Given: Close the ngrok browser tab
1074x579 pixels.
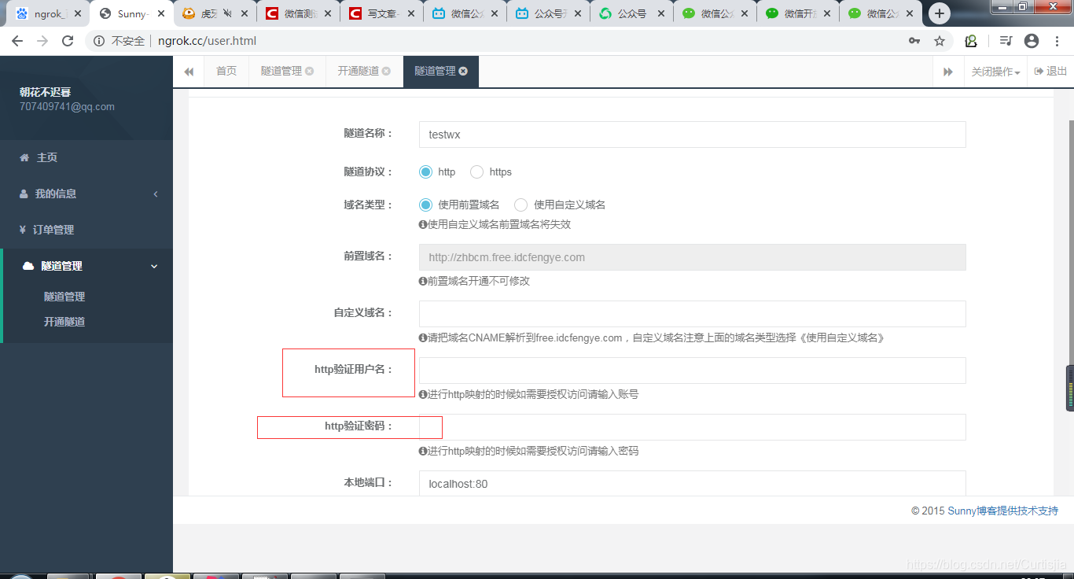Looking at the screenshot, I should (x=78, y=13).
